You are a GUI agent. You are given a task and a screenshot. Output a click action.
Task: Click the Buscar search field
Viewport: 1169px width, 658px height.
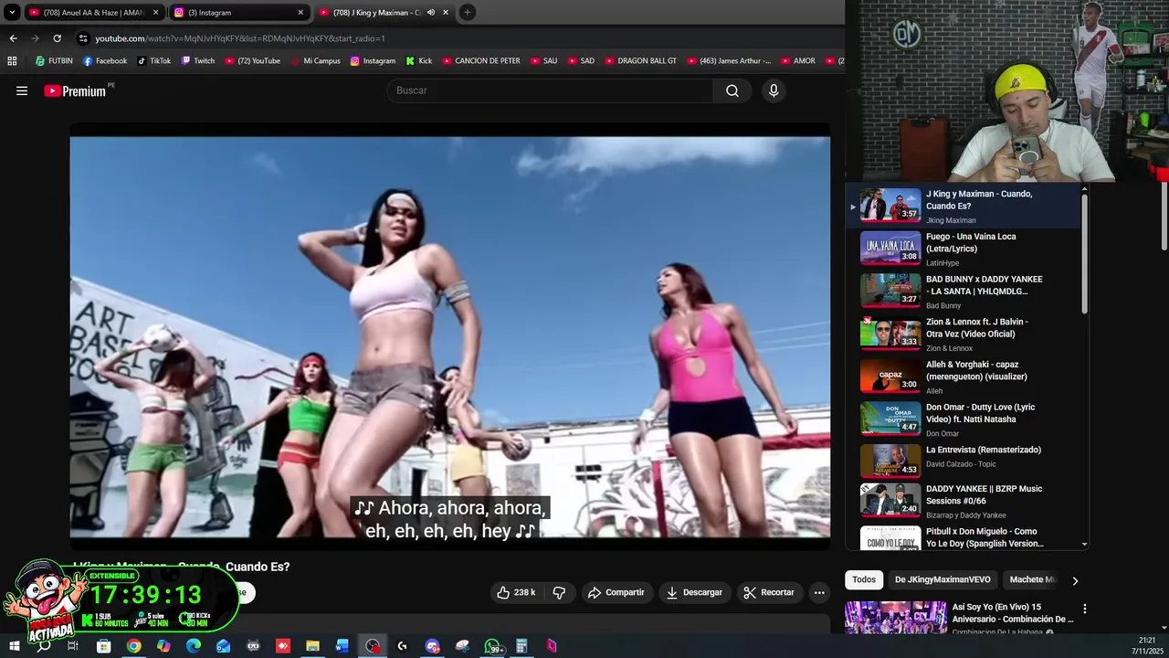(x=551, y=90)
